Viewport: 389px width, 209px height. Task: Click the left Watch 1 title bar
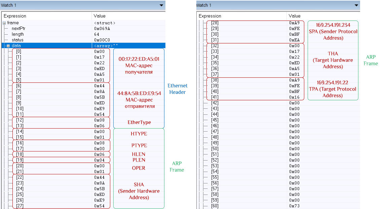pyautogui.click(x=67, y=5)
